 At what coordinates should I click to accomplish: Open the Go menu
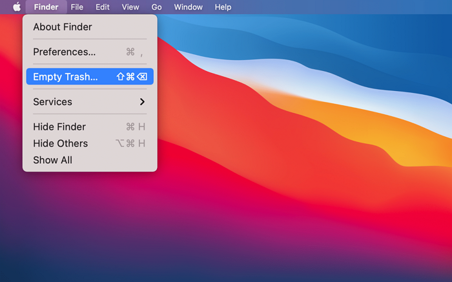click(157, 7)
